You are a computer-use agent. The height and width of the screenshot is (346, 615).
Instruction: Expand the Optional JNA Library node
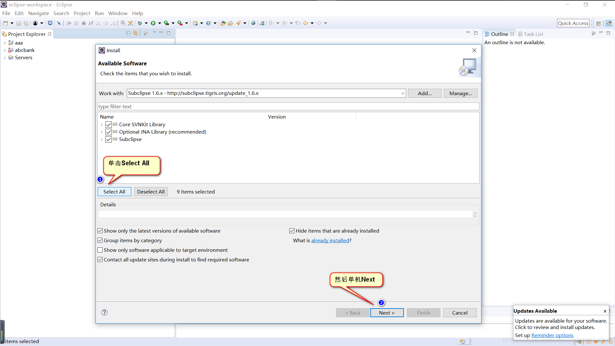coord(102,132)
